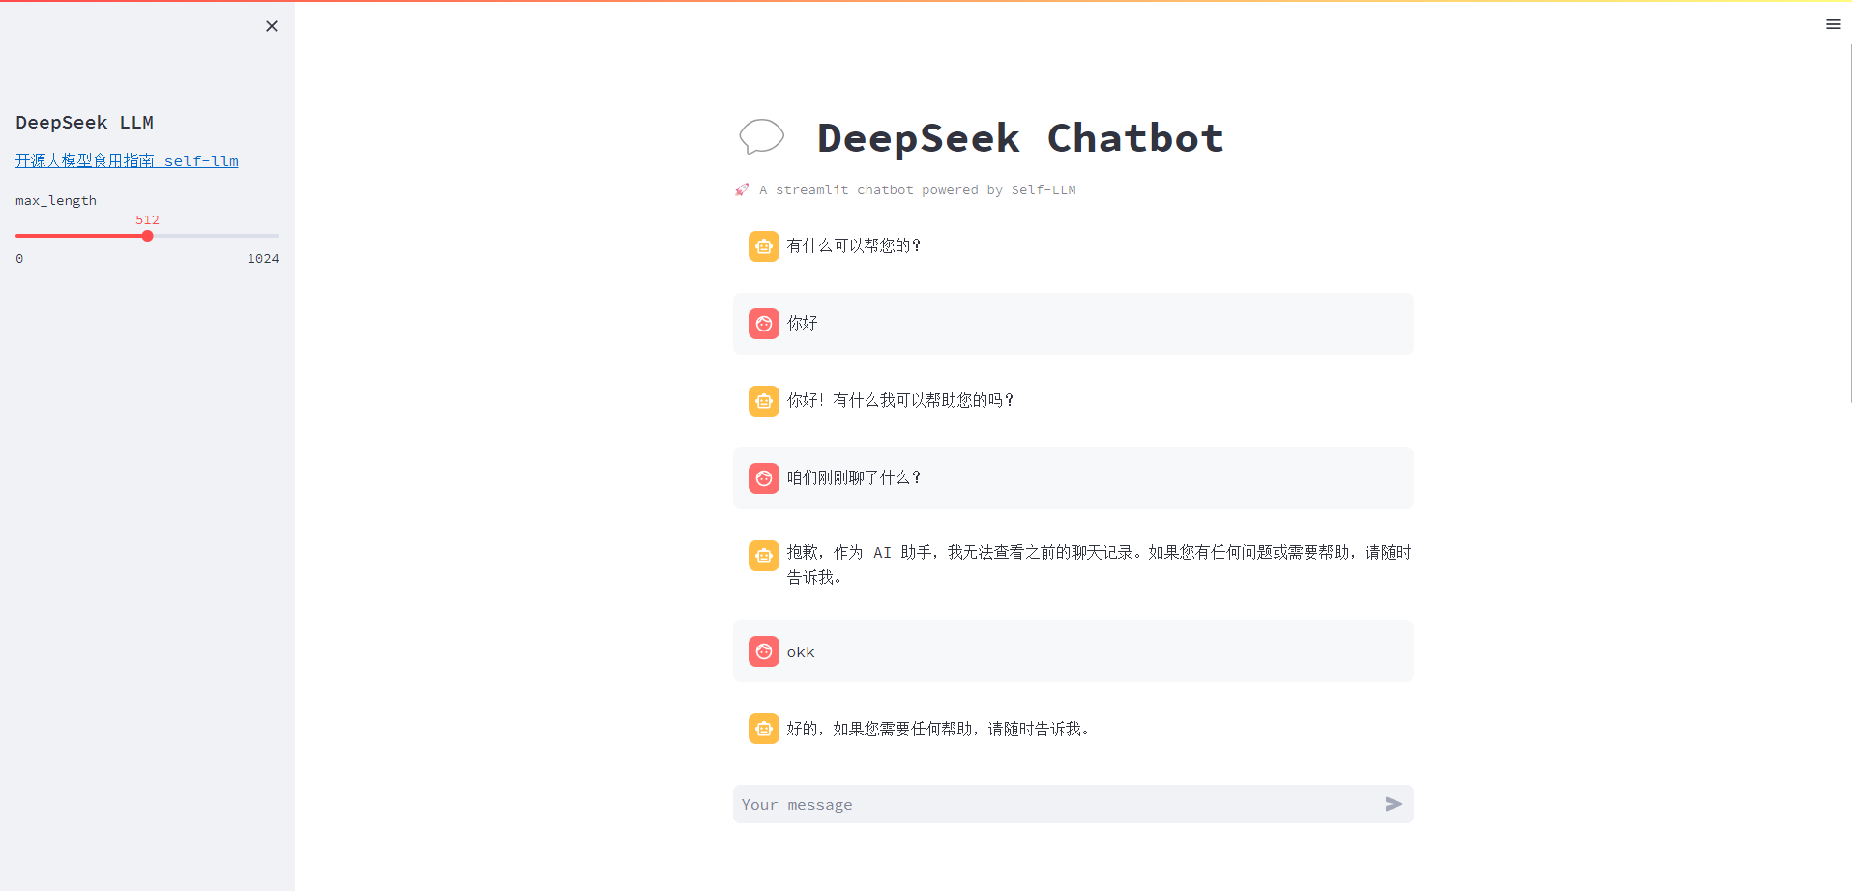Image resolution: width=1852 pixels, height=891 pixels.
Task: Close the sidebar with the X icon
Action: (x=272, y=26)
